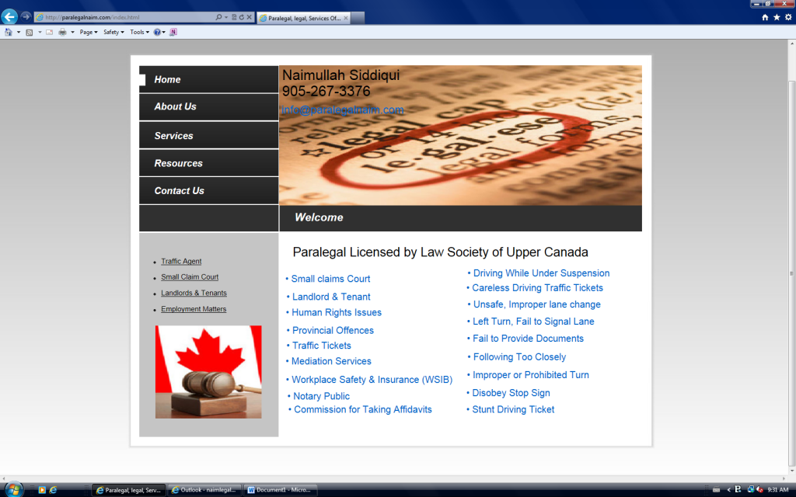Click the OneNote icon in command bar
796x497 pixels.
[x=173, y=32]
